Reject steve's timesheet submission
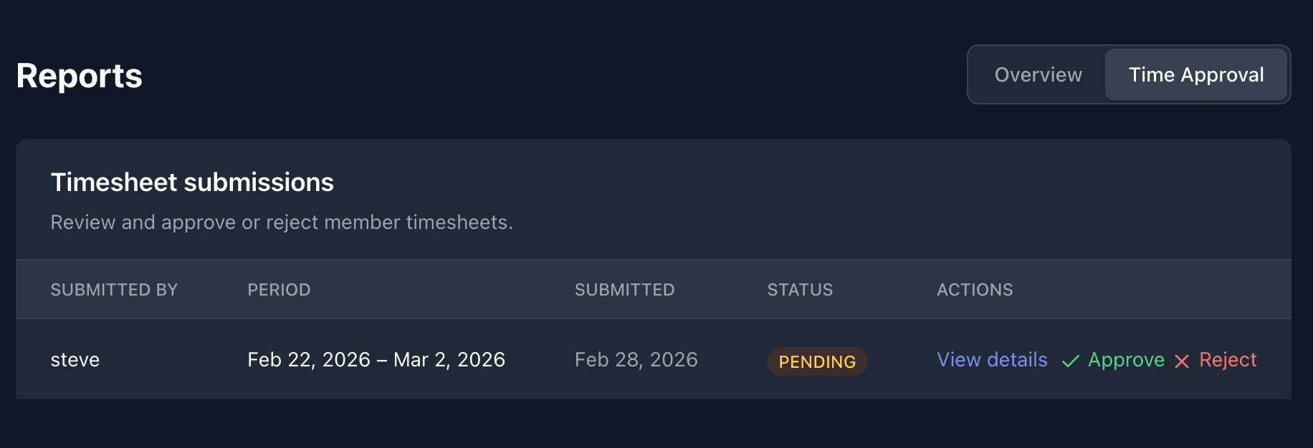1313x448 pixels. (x=1228, y=360)
